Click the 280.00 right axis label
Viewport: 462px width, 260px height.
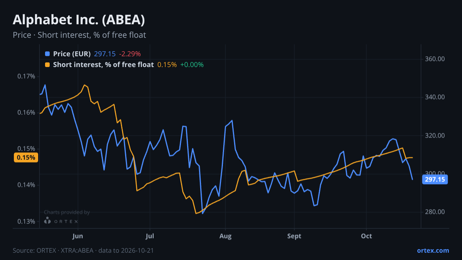[x=435, y=212]
